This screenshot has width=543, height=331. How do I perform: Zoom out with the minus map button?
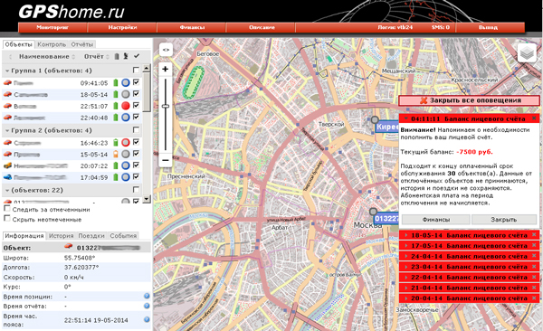166,160
